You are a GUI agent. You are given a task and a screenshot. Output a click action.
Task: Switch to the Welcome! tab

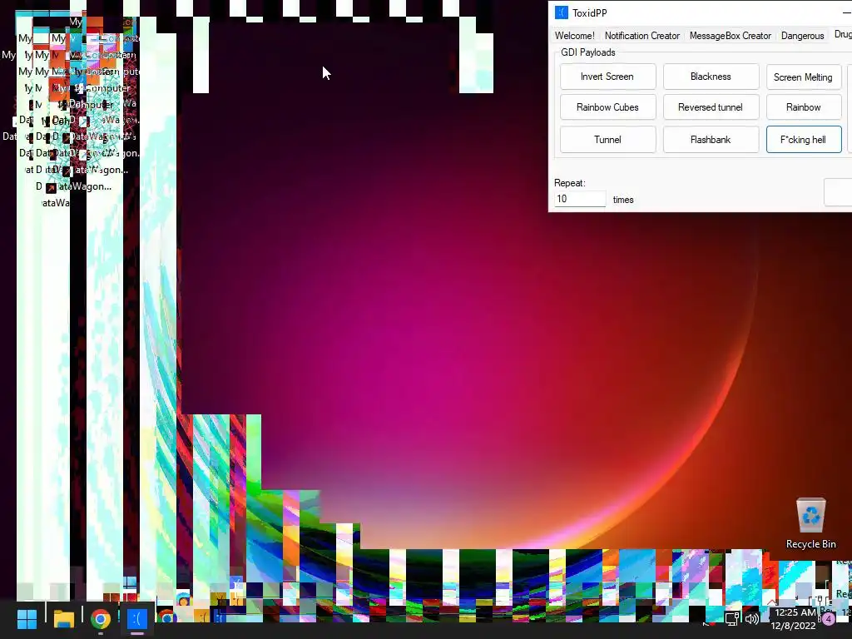(574, 35)
